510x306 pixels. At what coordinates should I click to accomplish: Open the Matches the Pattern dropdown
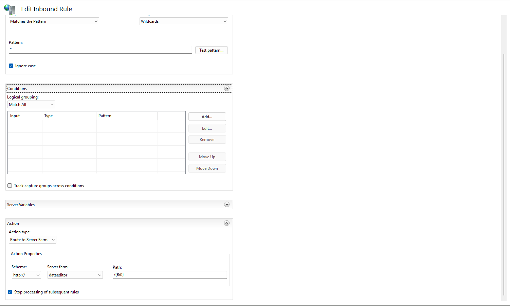[54, 21]
